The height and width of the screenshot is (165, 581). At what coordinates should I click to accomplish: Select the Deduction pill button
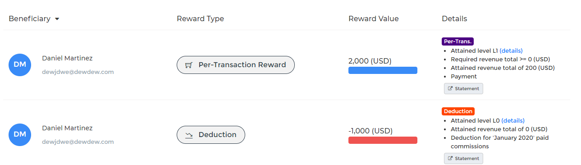[210, 135]
